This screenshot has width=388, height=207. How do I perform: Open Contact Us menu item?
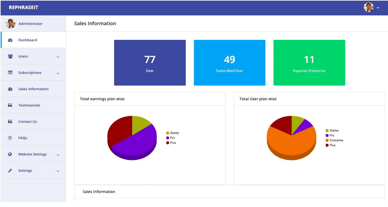click(33, 122)
